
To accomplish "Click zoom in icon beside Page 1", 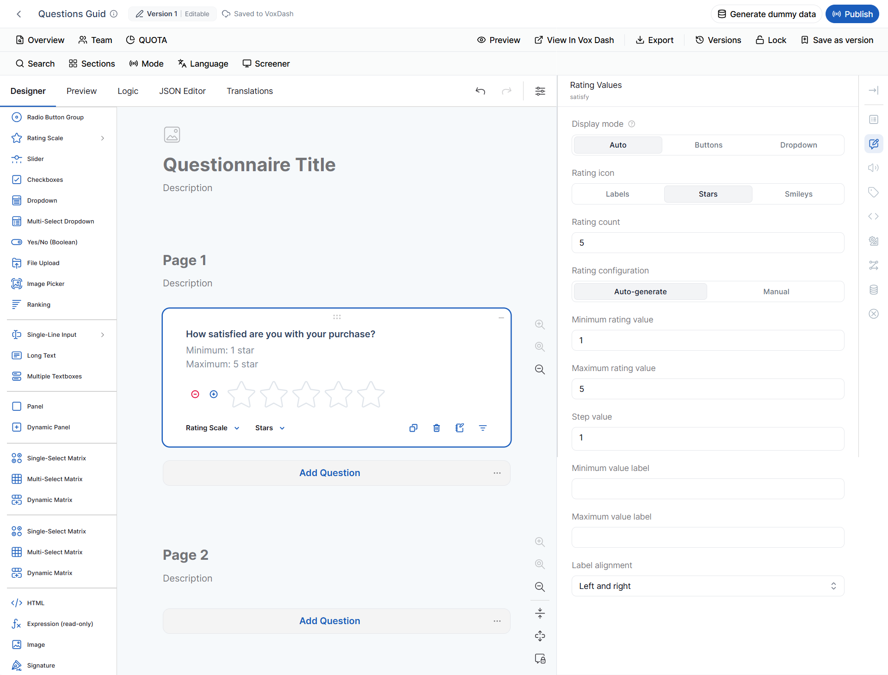I will click(x=540, y=324).
